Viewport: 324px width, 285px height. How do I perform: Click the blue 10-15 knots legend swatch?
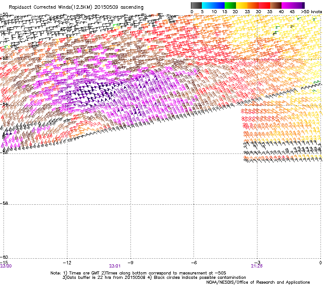[x=219, y=5]
